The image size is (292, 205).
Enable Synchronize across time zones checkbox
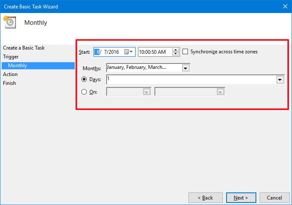point(185,52)
